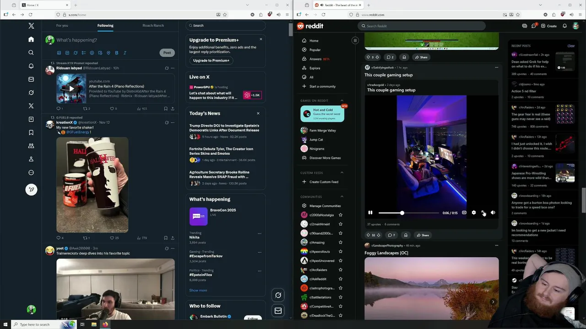Open Reddit profile avatar menu
Image resolution: width=586 pixels, height=329 pixels.
point(576,26)
